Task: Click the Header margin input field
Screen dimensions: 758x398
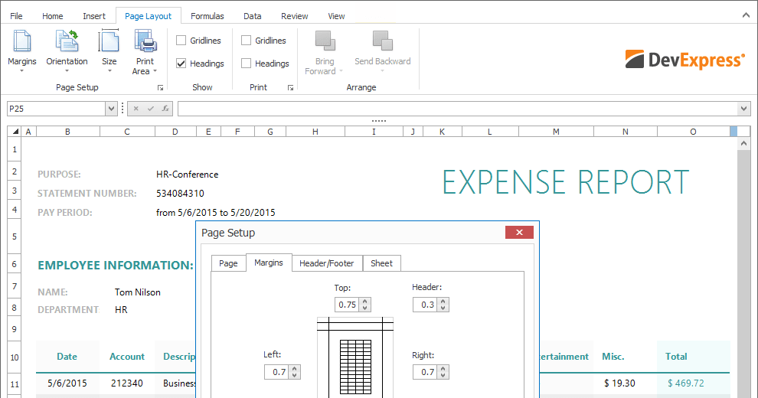Action: (426, 305)
